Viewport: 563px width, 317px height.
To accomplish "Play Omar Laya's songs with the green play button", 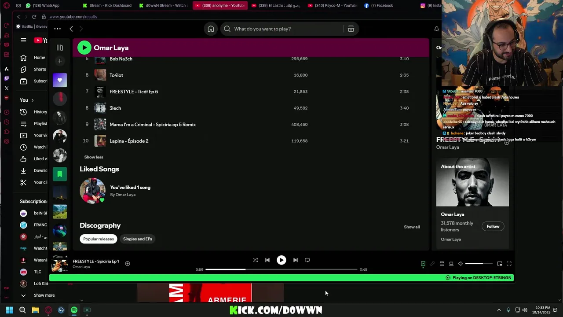I will tap(84, 48).
